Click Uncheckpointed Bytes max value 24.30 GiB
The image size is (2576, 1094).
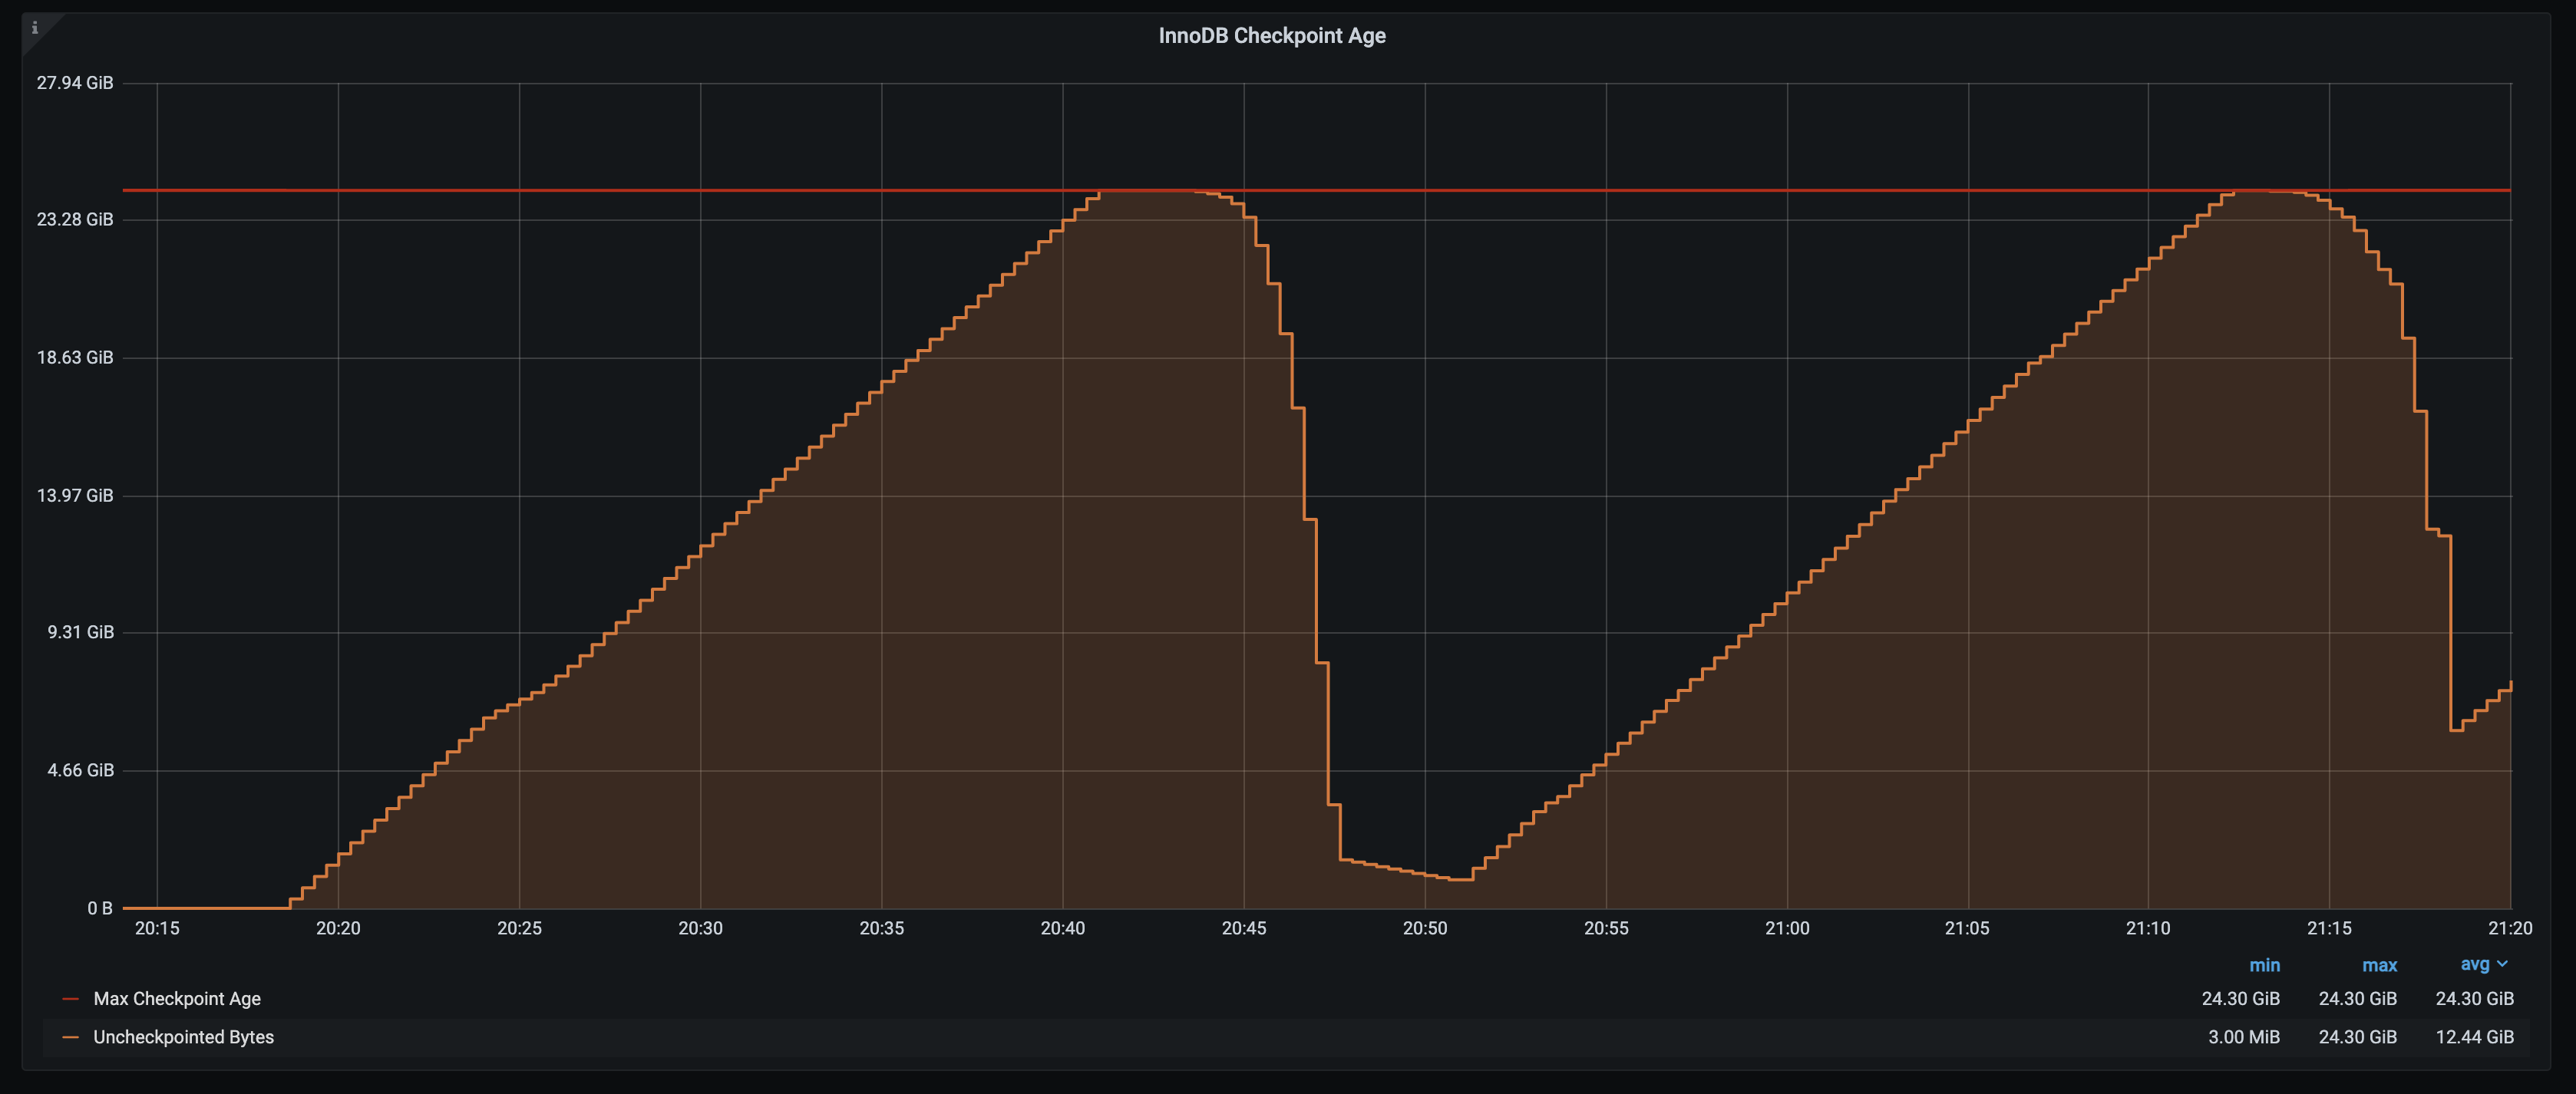2357,1037
